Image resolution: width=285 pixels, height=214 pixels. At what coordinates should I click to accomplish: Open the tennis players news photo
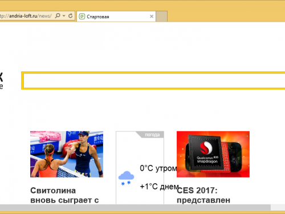(67, 154)
